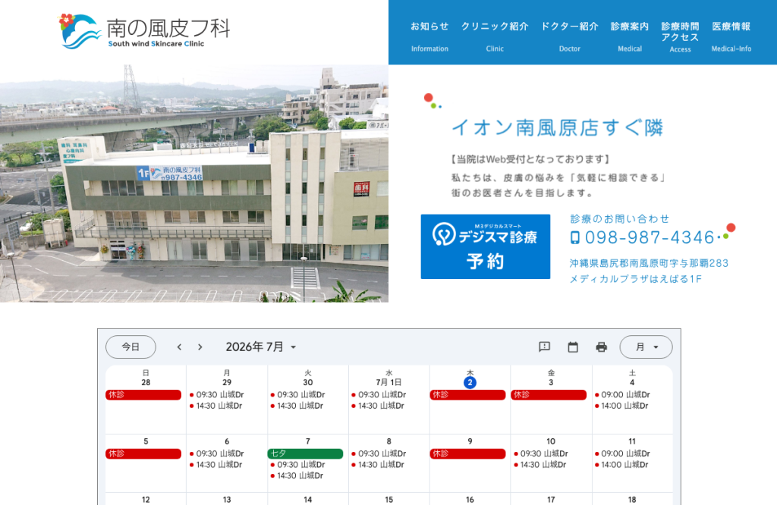Open 医療情報 Medical-Info menu

(731, 36)
